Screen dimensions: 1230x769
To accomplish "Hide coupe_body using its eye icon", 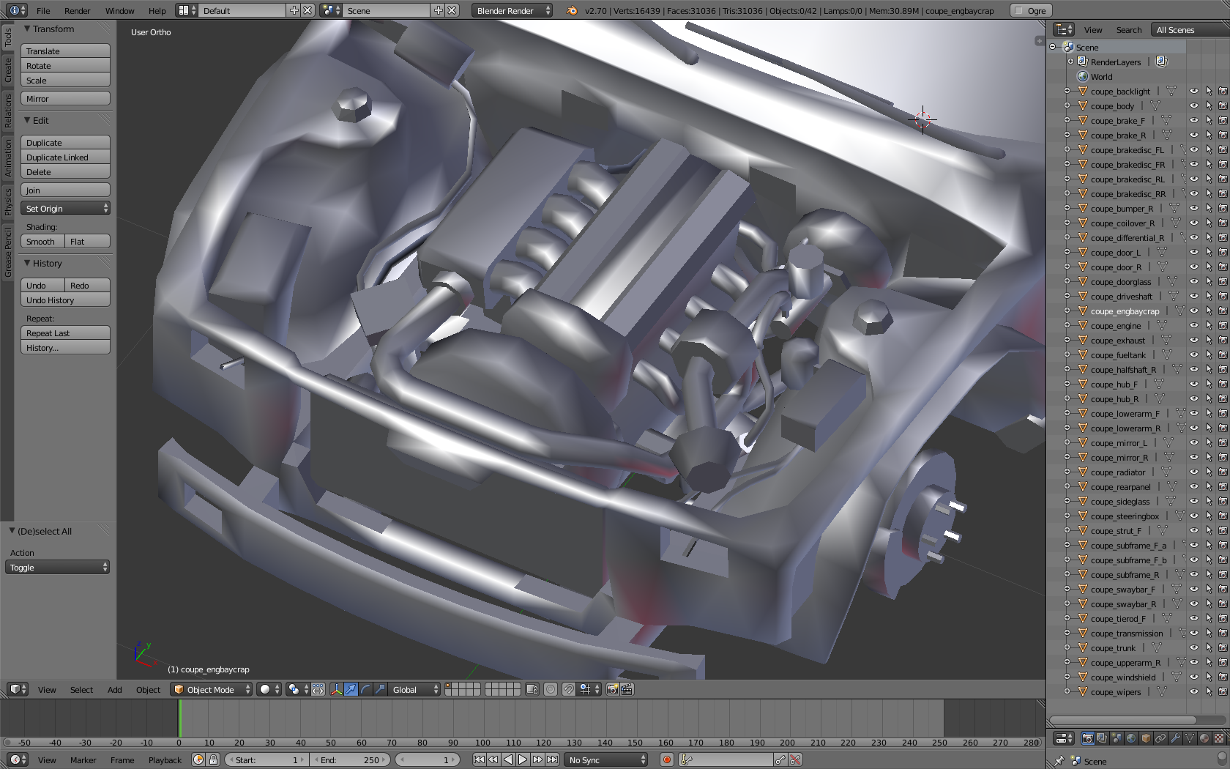I will pyautogui.click(x=1193, y=106).
